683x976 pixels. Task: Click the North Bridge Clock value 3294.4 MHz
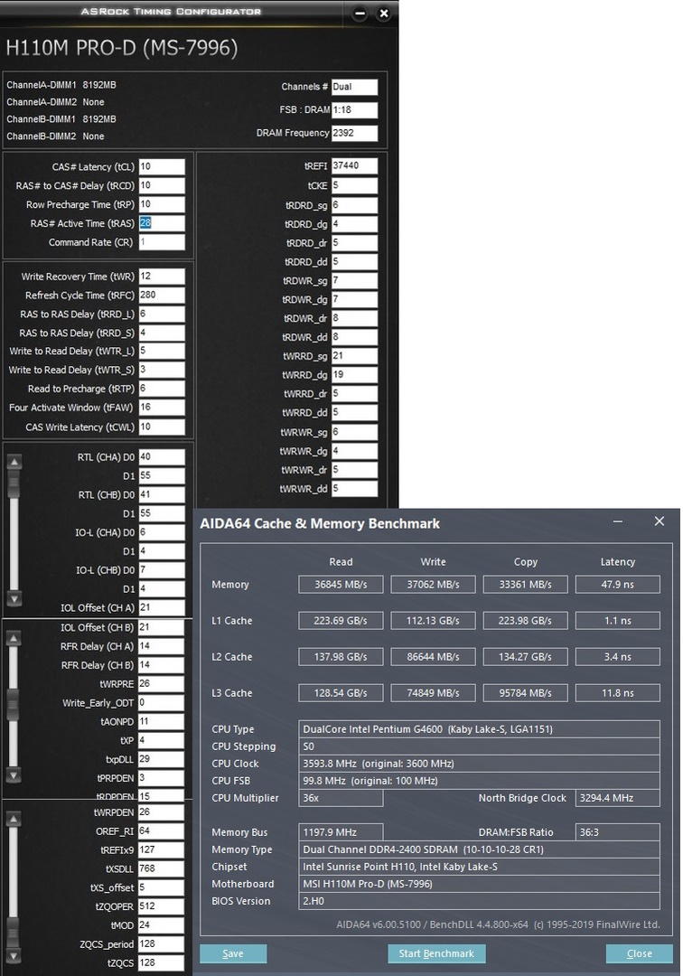pyautogui.click(x=618, y=798)
